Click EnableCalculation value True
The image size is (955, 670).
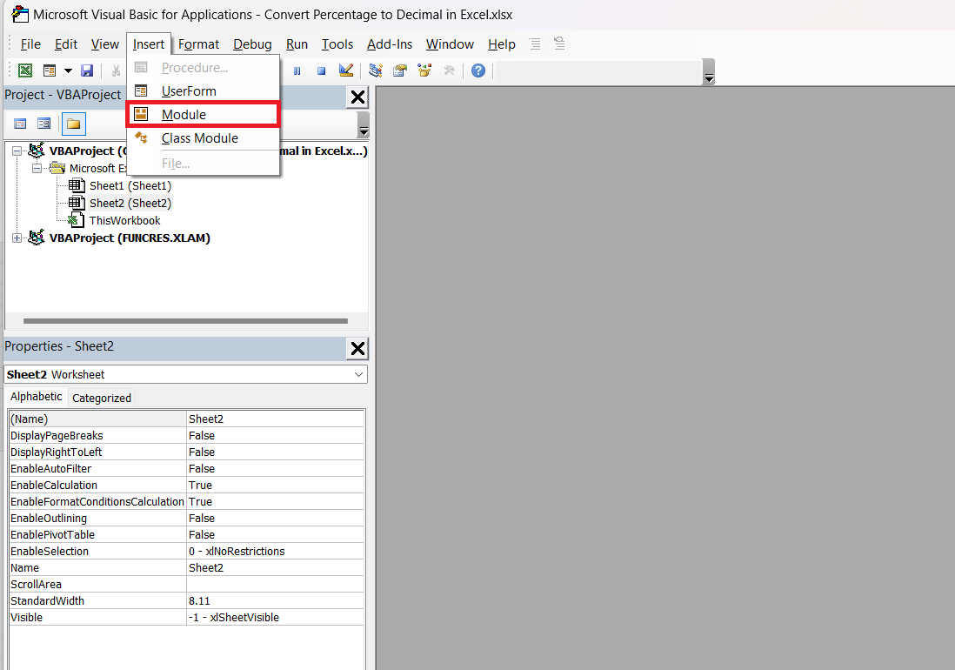(276, 485)
